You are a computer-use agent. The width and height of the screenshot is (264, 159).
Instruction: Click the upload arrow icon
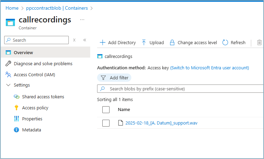click(144, 42)
